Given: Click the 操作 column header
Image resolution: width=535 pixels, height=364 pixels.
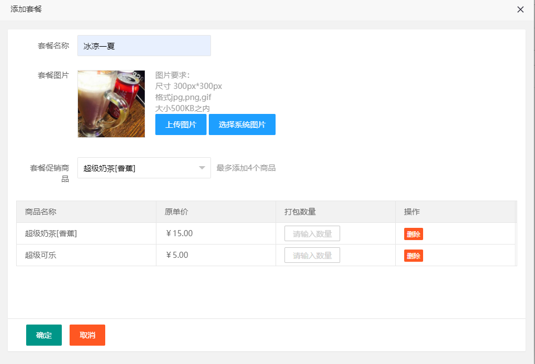Looking at the screenshot, I should (x=412, y=212).
